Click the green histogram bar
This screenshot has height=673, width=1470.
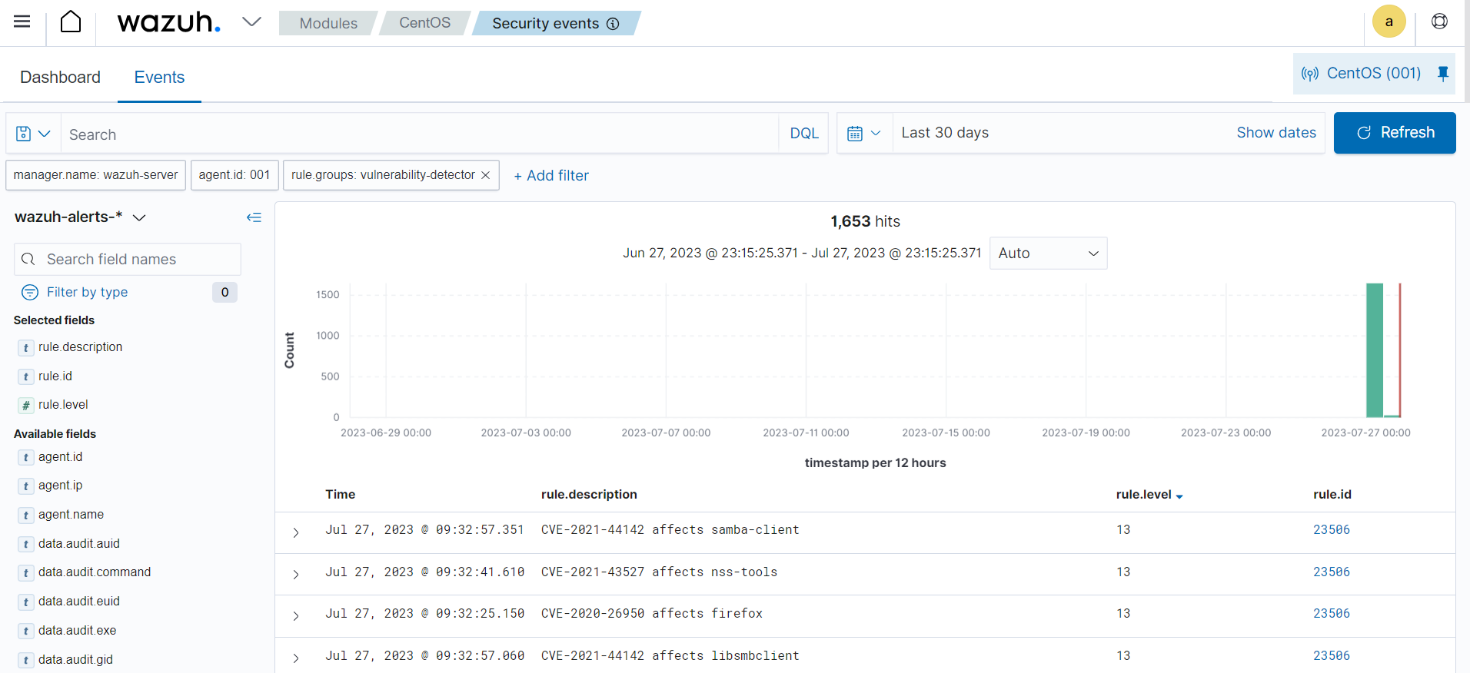click(x=1375, y=350)
